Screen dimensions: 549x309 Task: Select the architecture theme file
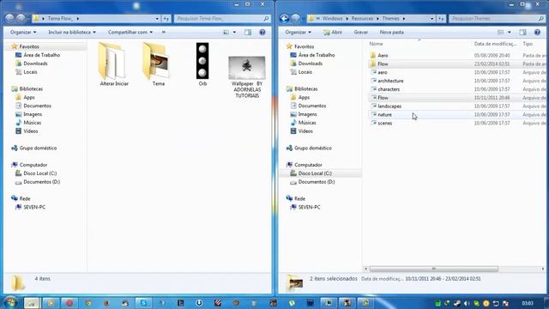click(x=457, y=81)
